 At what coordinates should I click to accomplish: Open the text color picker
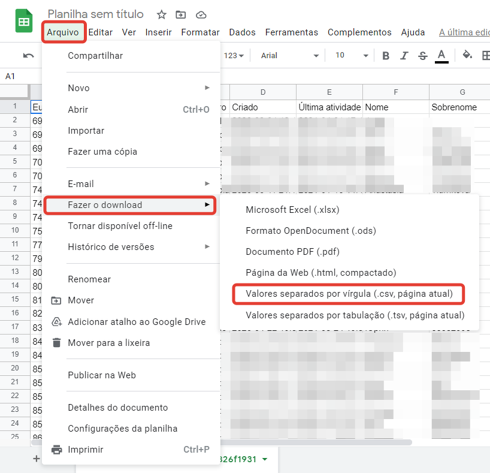pos(441,56)
